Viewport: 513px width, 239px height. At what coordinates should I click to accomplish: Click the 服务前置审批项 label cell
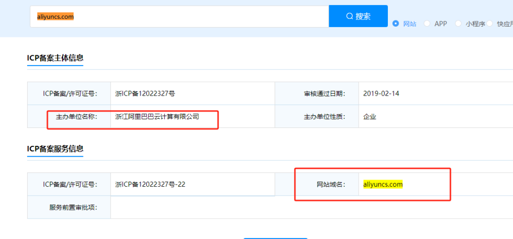[69, 207]
